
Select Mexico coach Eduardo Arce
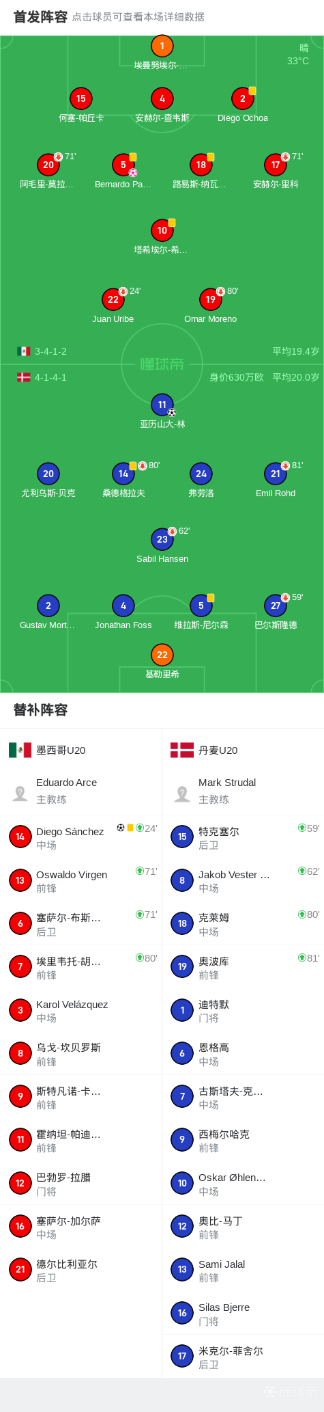click(81, 791)
